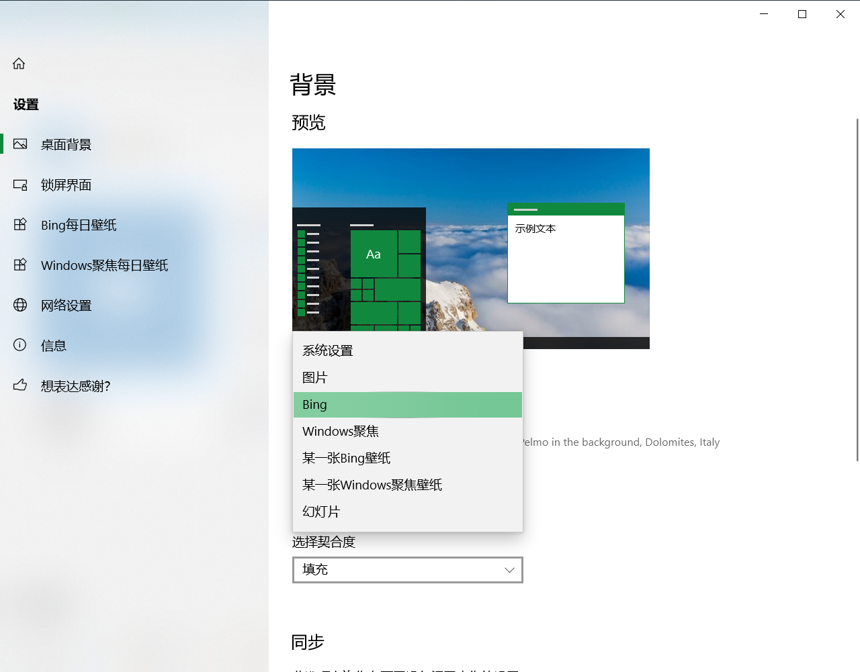Image resolution: width=860 pixels, height=672 pixels.
Task: Choose 系统设置 from the dropdown list
Action: click(x=408, y=350)
